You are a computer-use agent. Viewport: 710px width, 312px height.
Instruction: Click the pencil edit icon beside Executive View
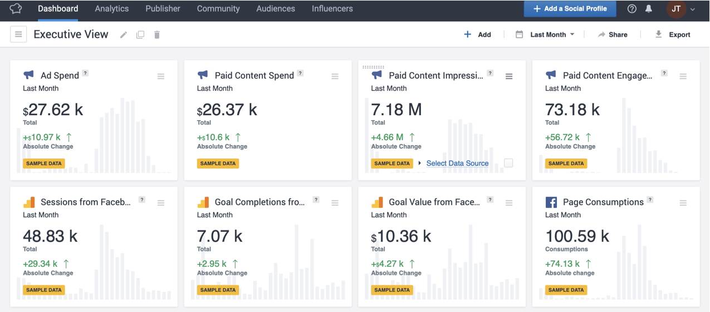pyautogui.click(x=124, y=35)
